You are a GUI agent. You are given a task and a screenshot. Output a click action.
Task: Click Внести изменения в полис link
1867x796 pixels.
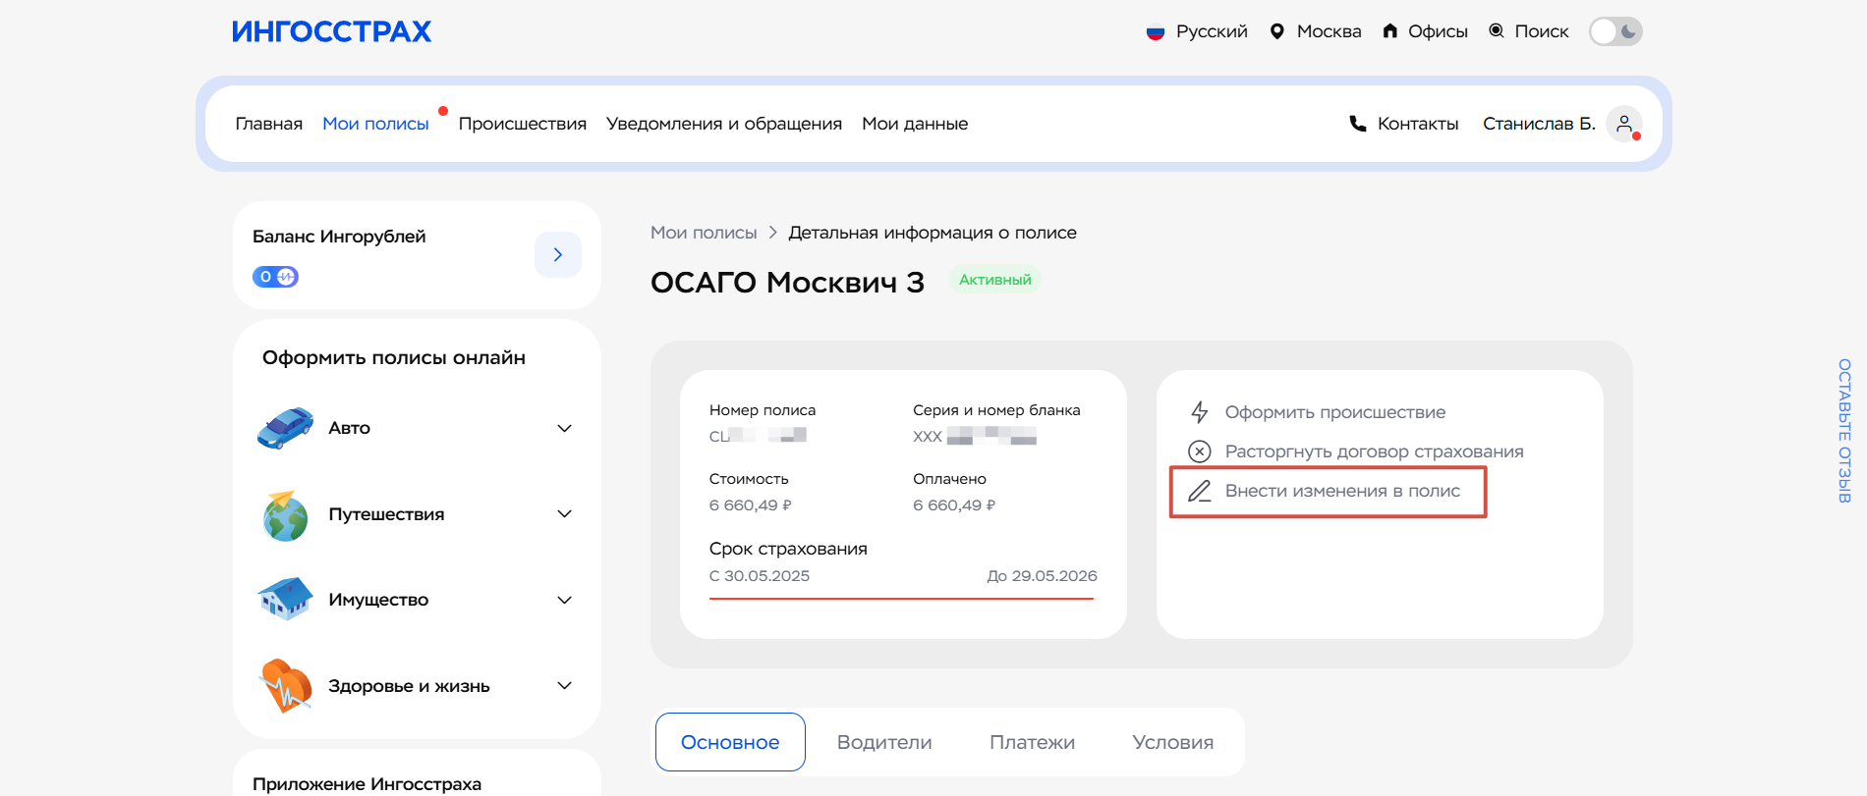click(x=1343, y=491)
